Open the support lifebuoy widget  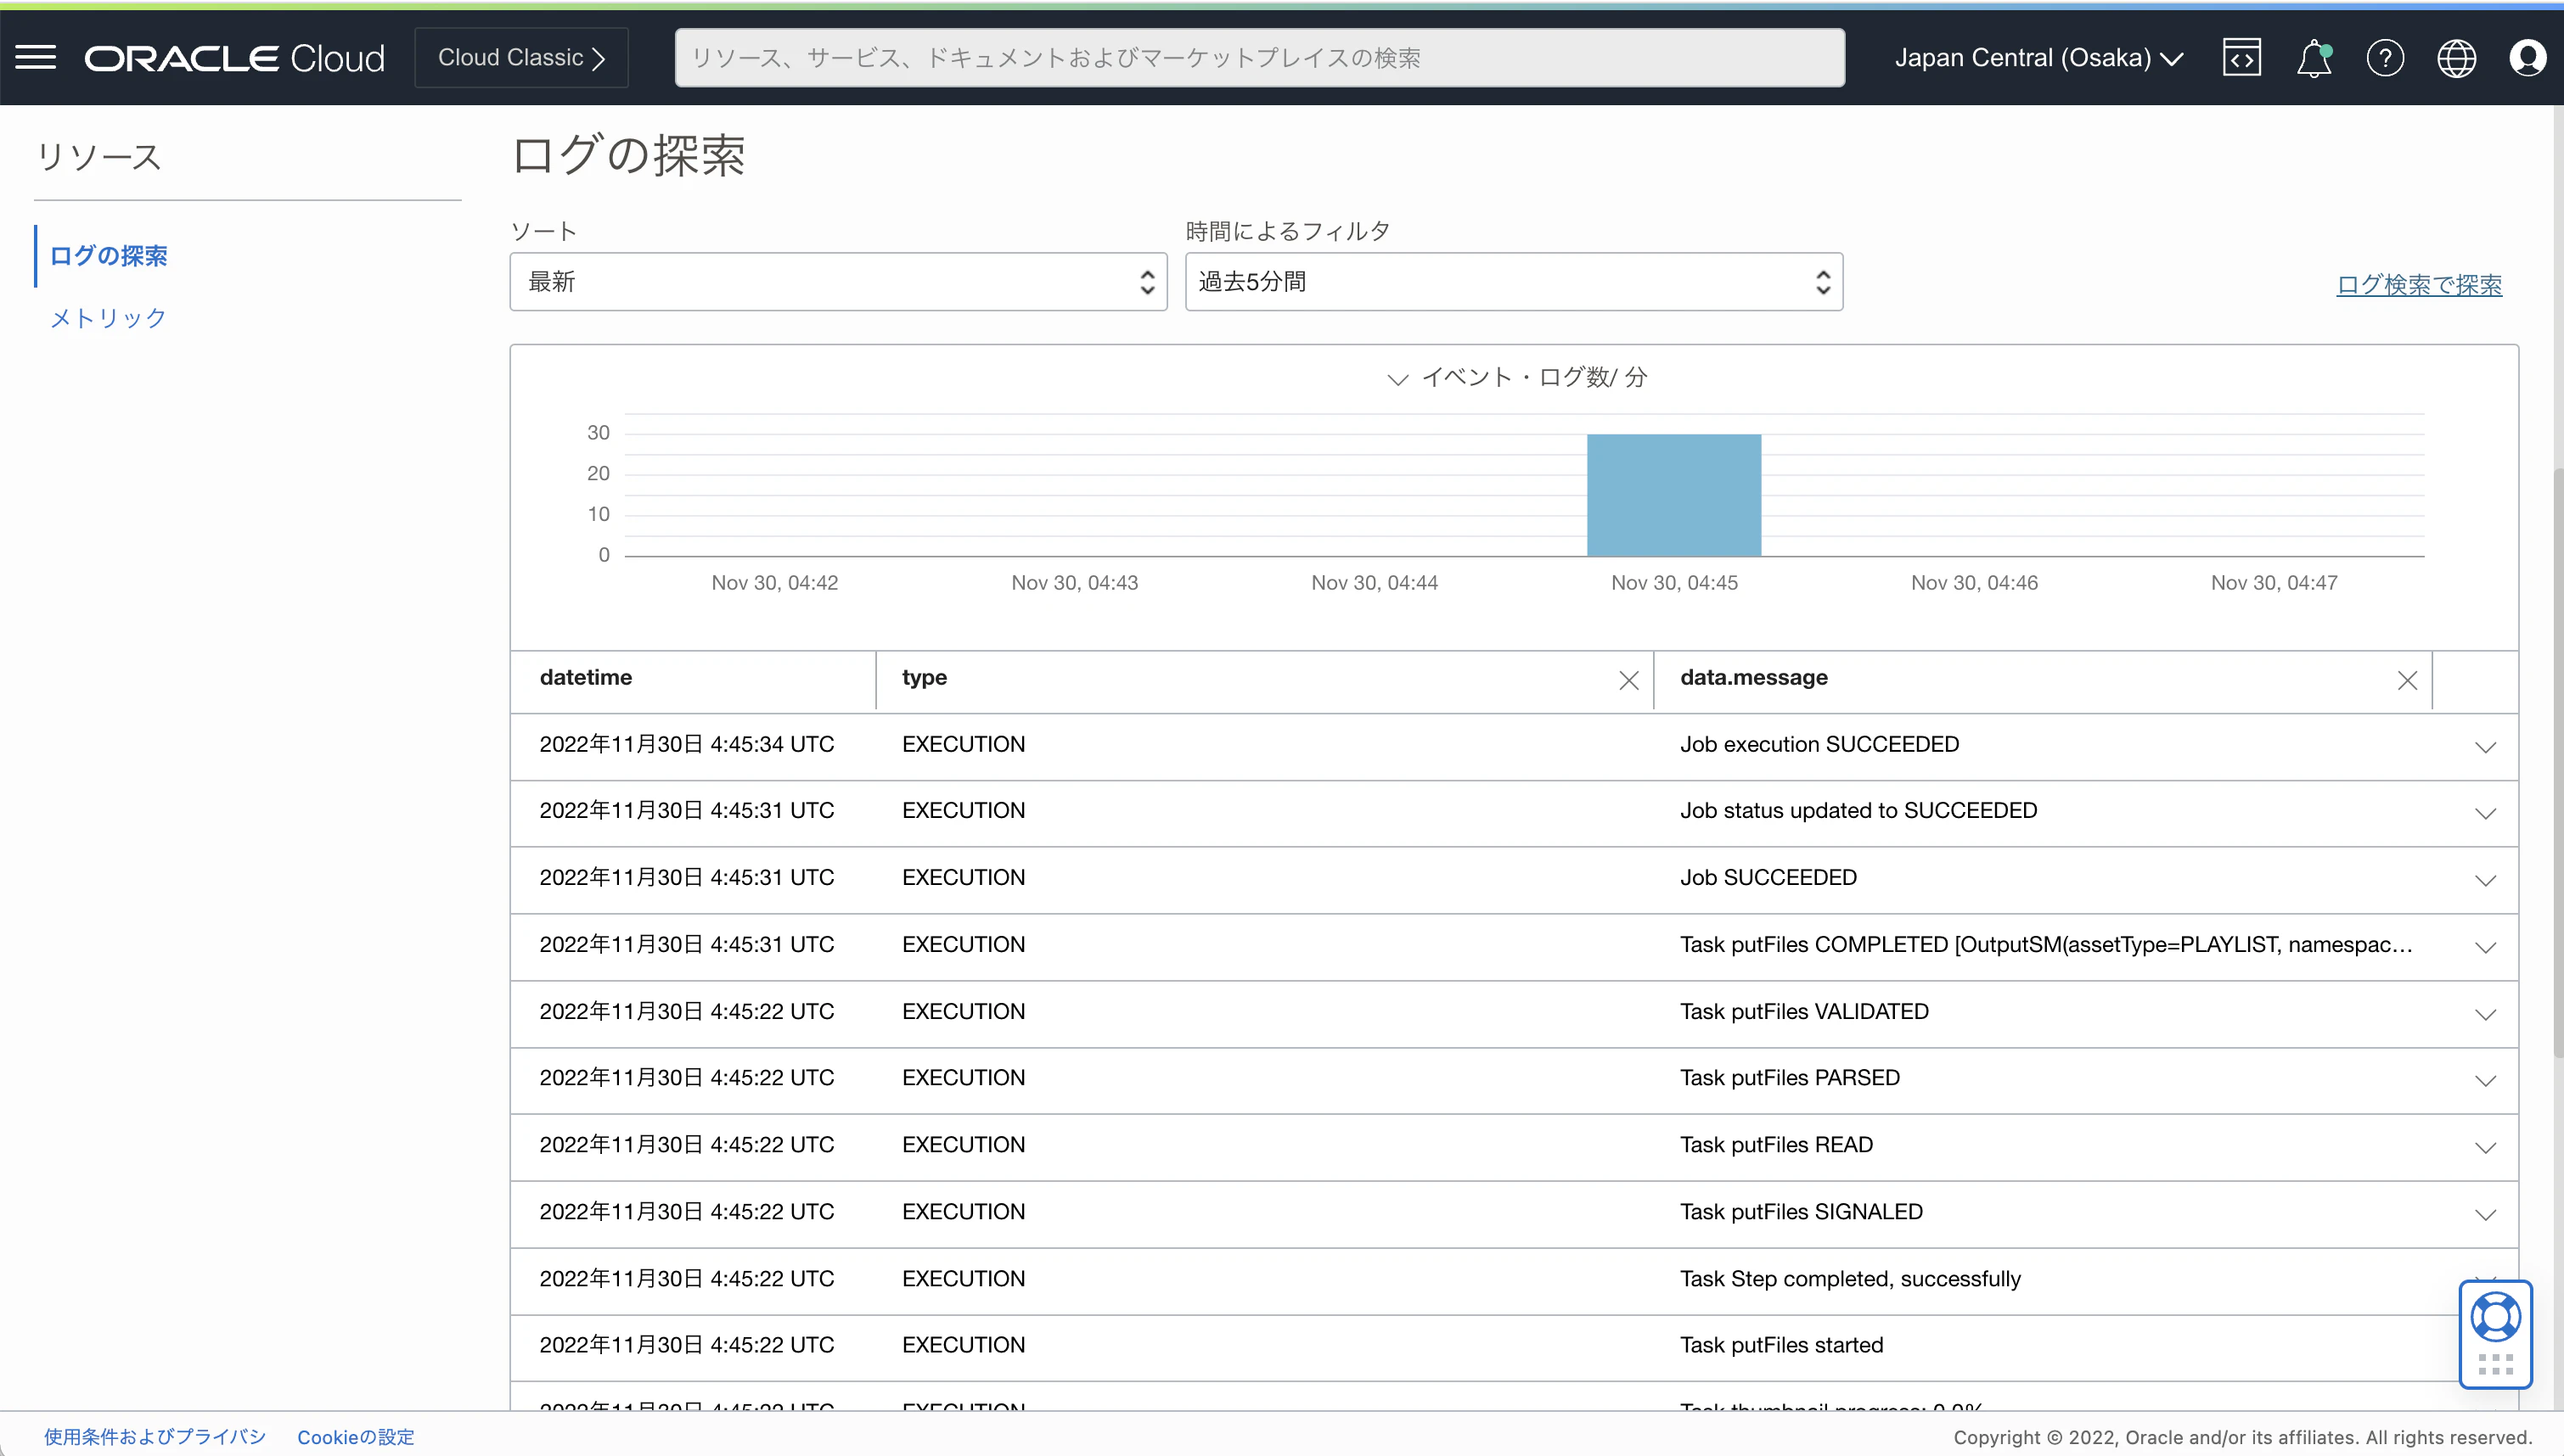[x=2495, y=1317]
